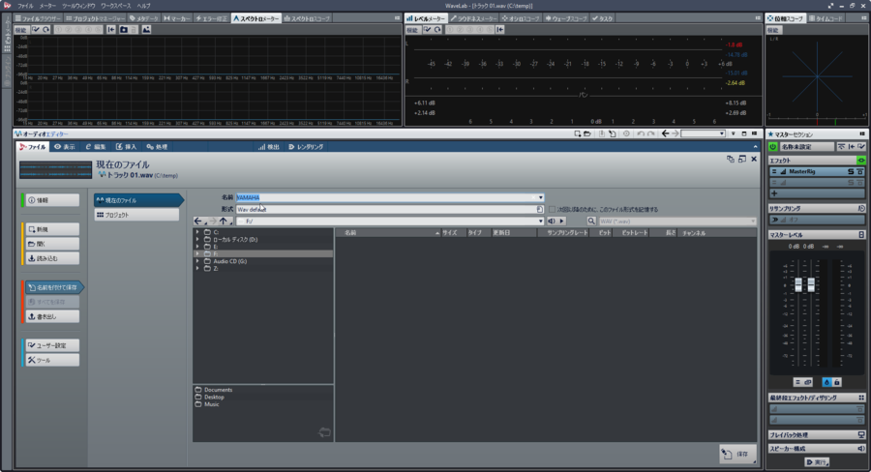Select the プロジェクト location tab
This screenshot has width=871, height=472.
[136, 215]
